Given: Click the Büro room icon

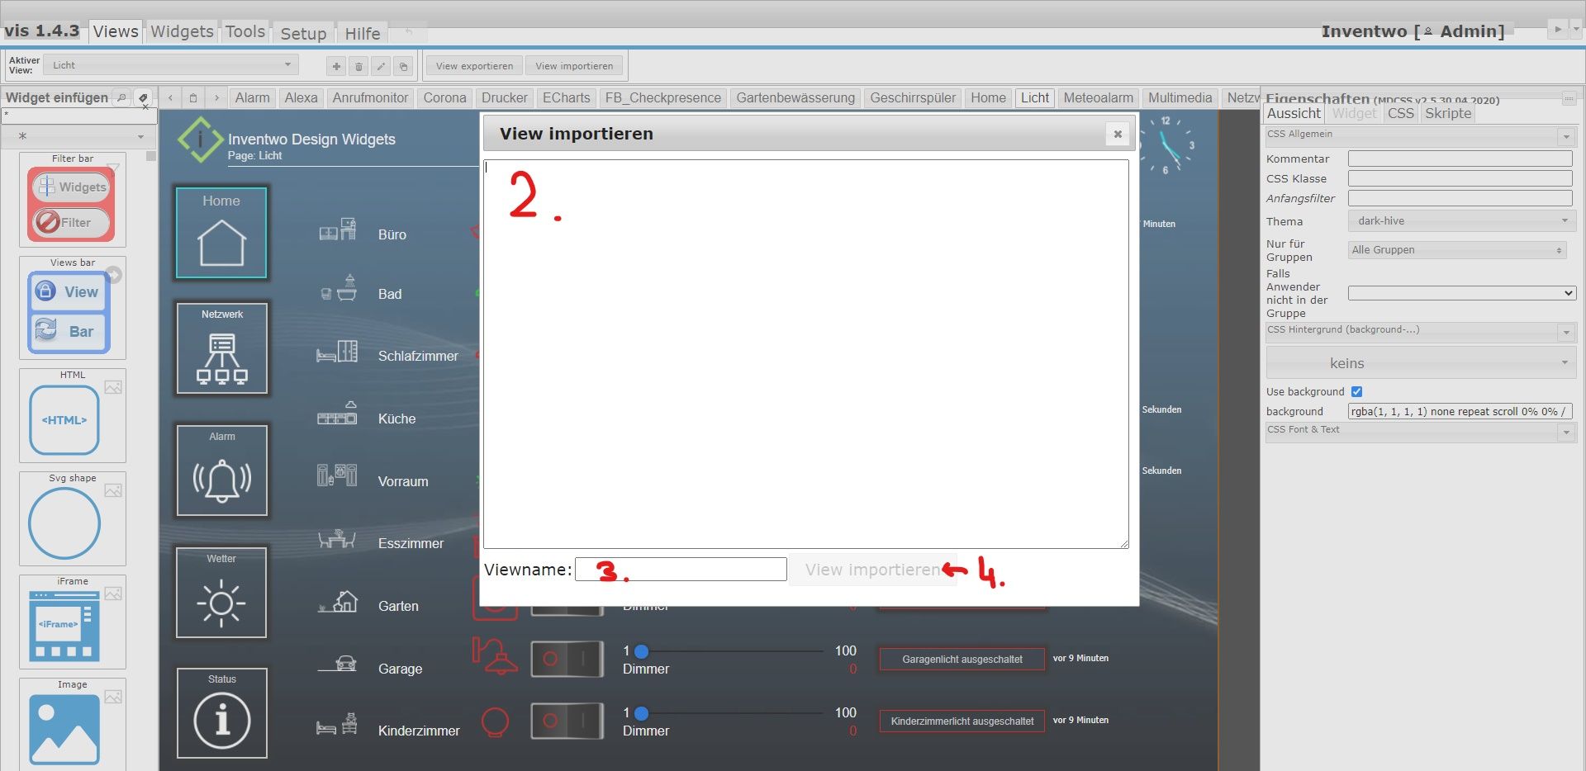Looking at the screenshot, I should 338,230.
